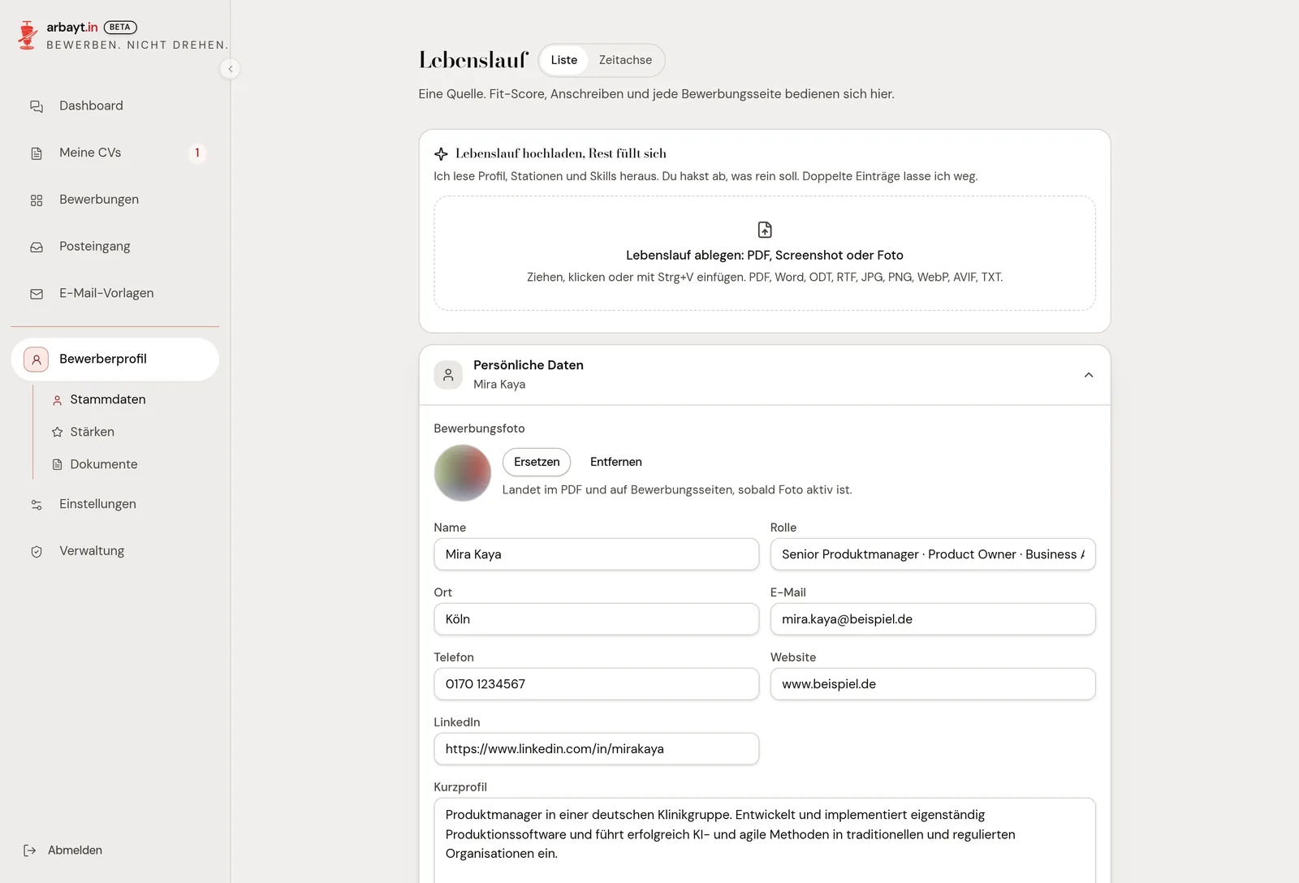Click Lebenslauf ablegen upload dropzone text
Viewport: 1299px width, 883px height.
[x=765, y=255]
